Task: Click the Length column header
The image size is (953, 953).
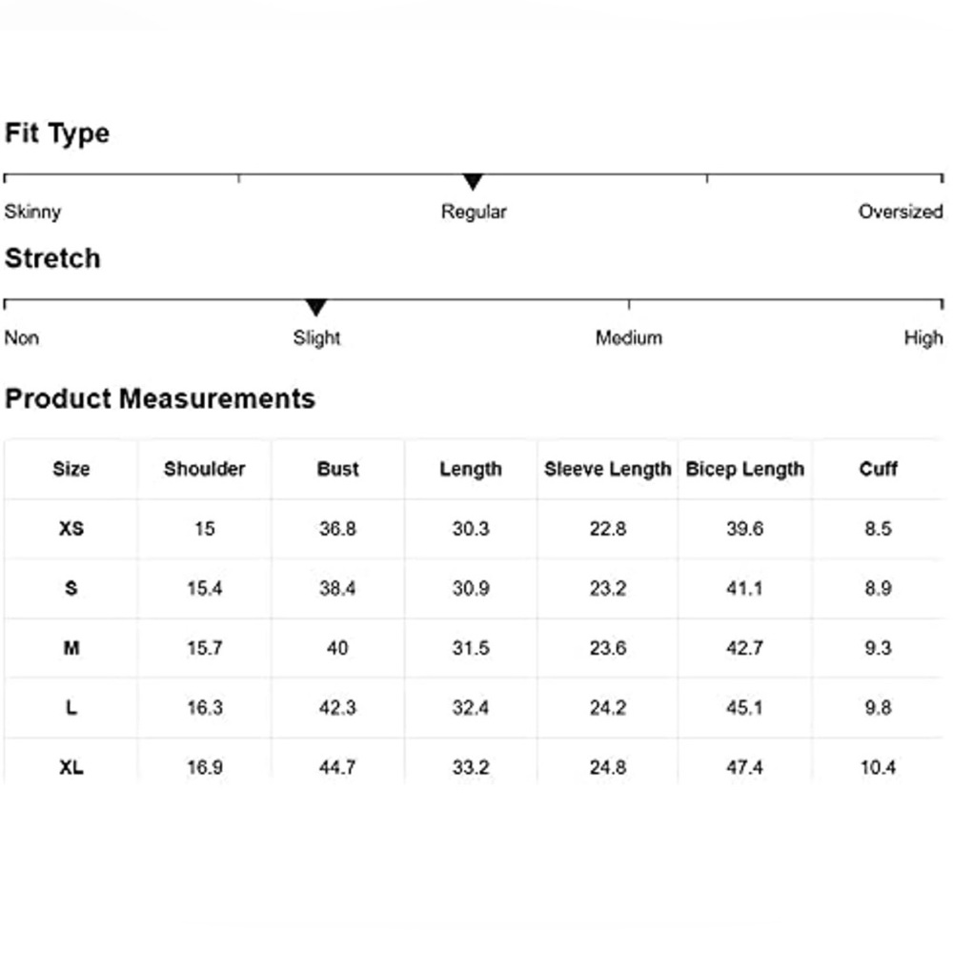Action: (x=471, y=469)
